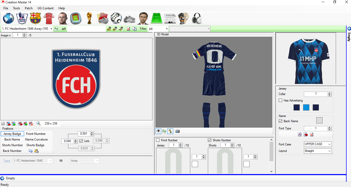This screenshot has height=187, width=351.
Task: Open the empty dropdown next to Filter
Action: click(190, 29)
